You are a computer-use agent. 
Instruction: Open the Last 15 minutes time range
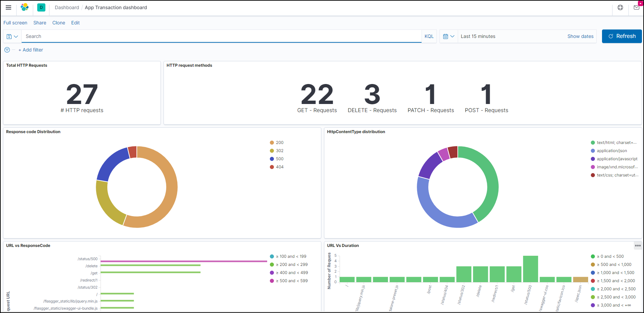pyautogui.click(x=478, y=36)
